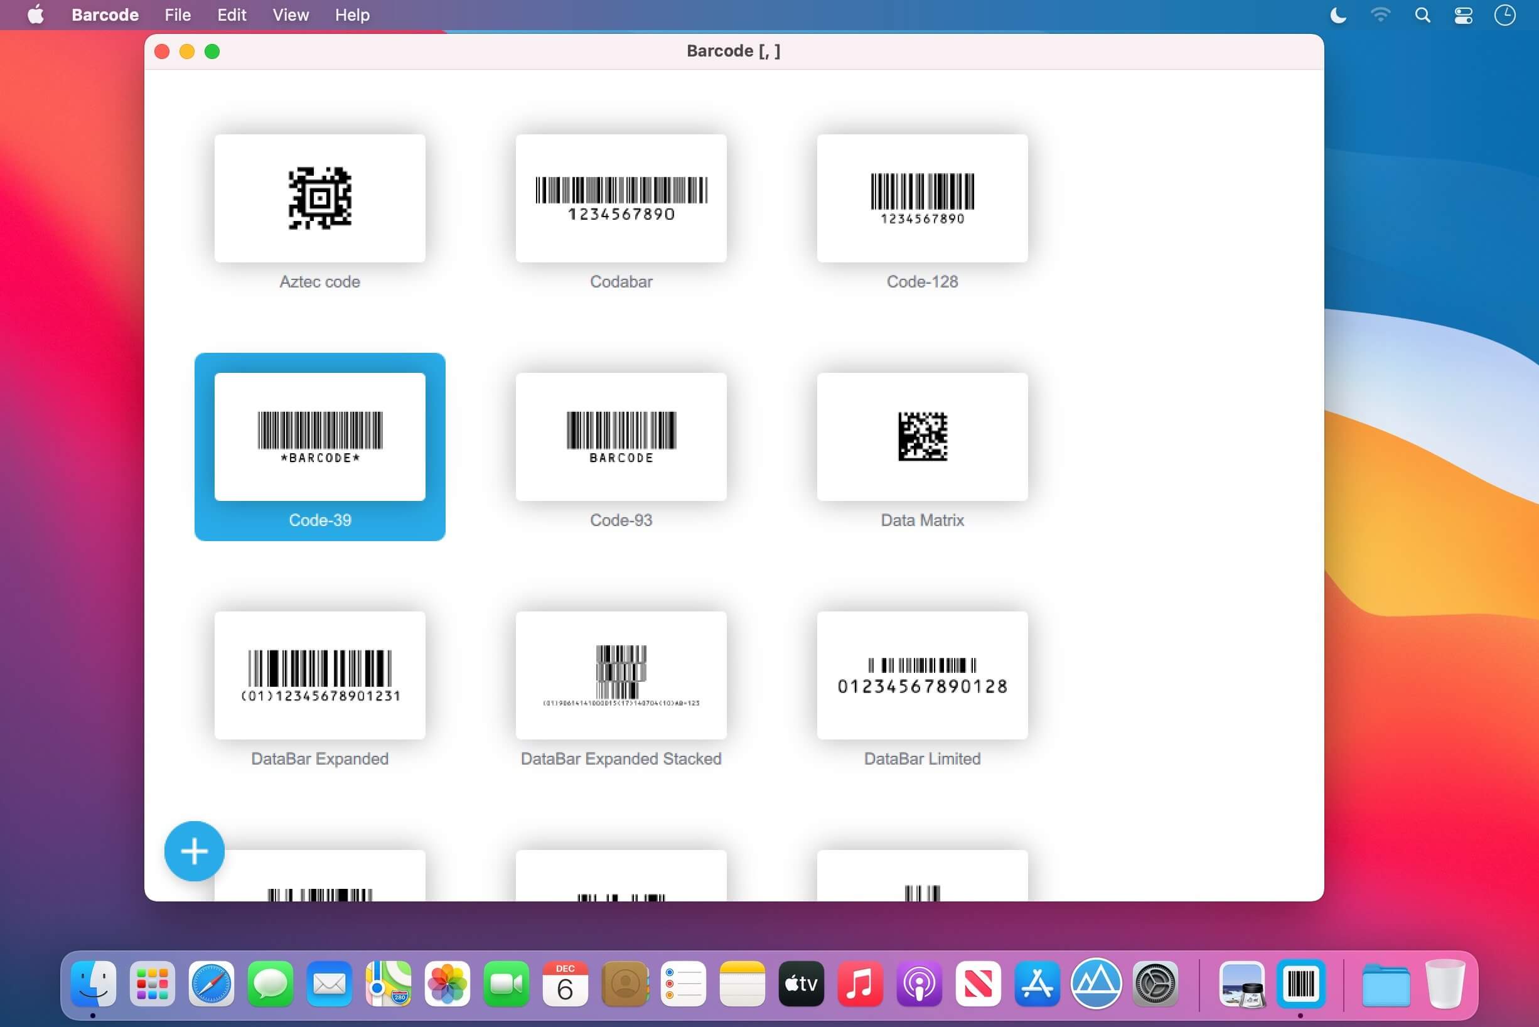Open the Edit menu

231,14
